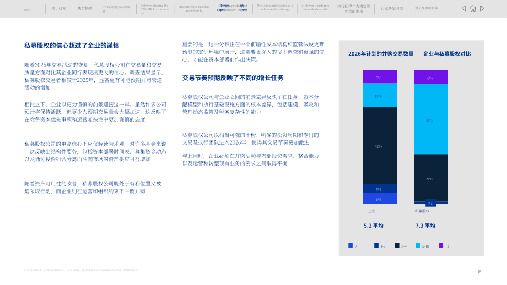507x285 pixels.
Task: Click the 私募股权 axis label under the chart
Action: 422,211
